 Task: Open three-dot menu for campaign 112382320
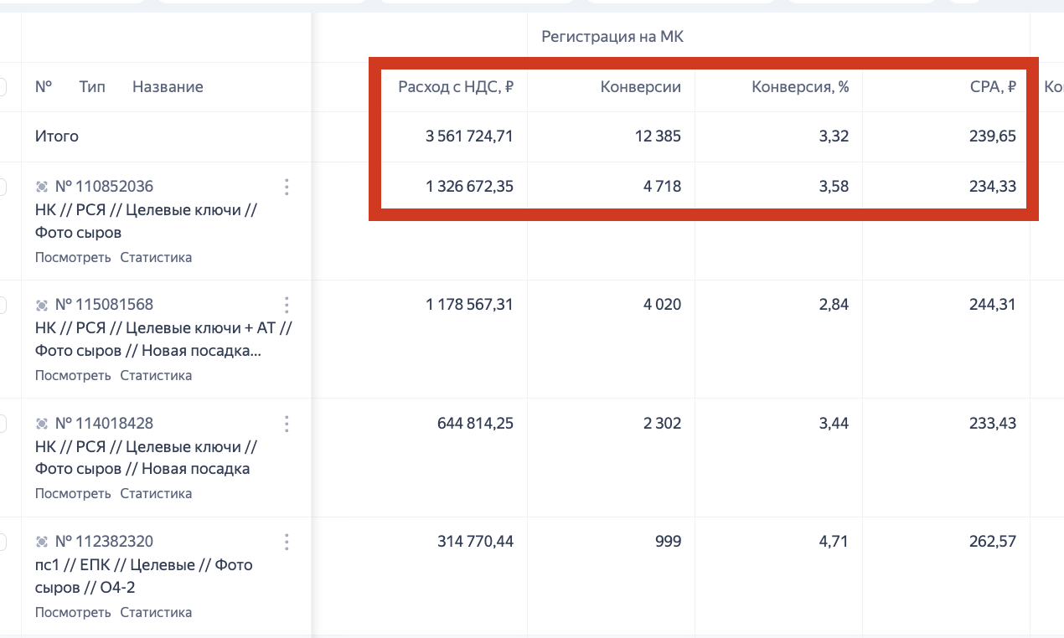tap(287, 542)
